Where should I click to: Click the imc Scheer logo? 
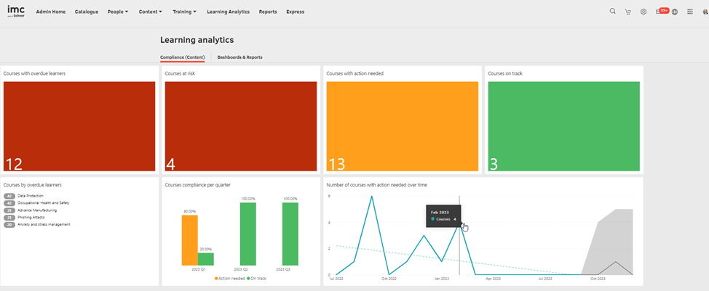click(x=15, y=12)
